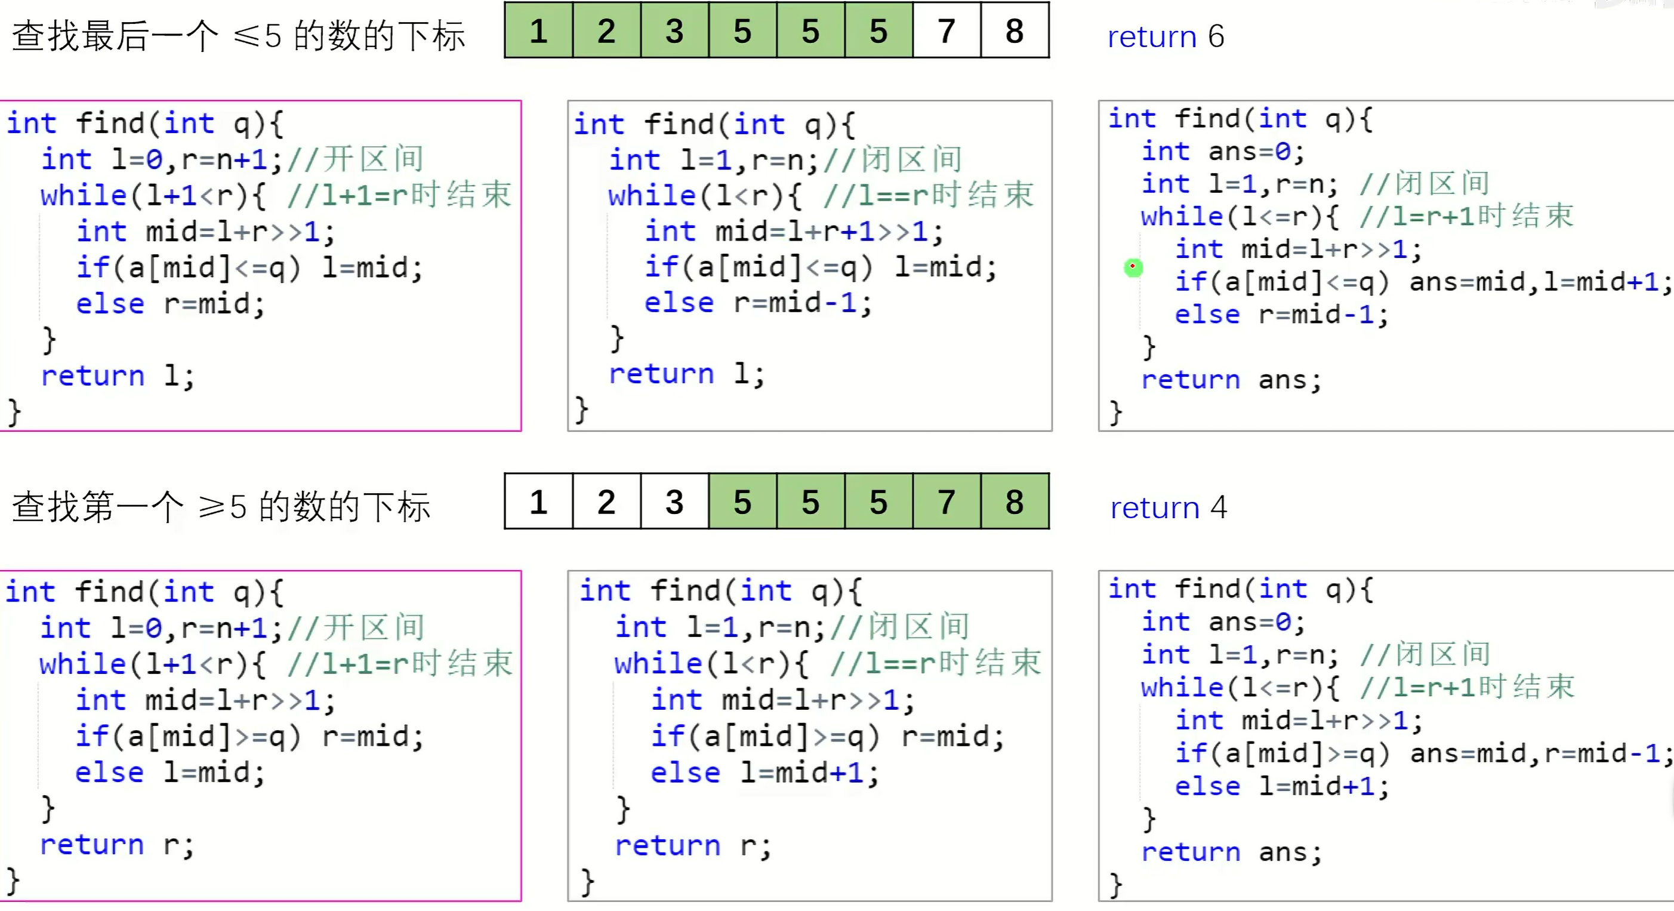
Task: Click 'while(l+1<r){' in the ≥5 开区间 box
Action: tap(153, 664)
